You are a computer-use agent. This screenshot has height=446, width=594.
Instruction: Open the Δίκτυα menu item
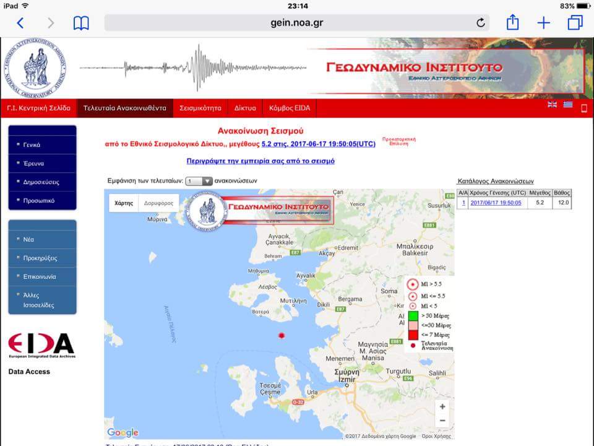(x=245, y=108)
